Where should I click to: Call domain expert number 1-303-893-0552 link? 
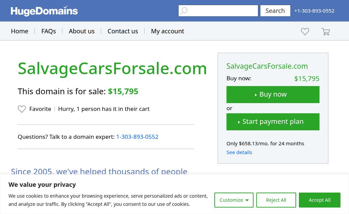tap(137, 136)
